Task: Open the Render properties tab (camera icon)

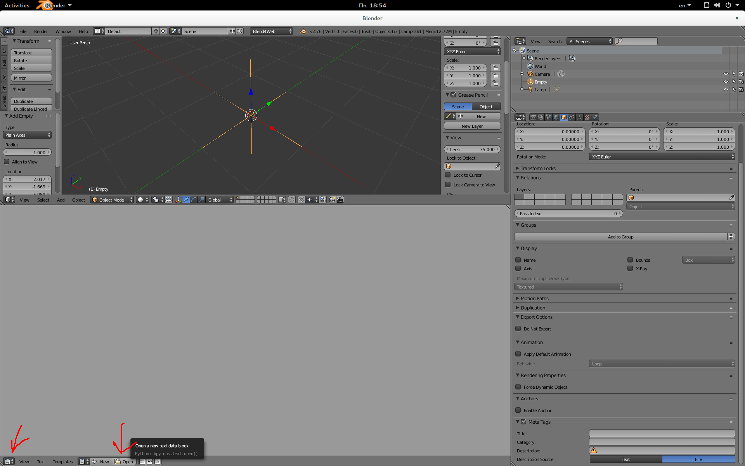Action: click(533, 117)
